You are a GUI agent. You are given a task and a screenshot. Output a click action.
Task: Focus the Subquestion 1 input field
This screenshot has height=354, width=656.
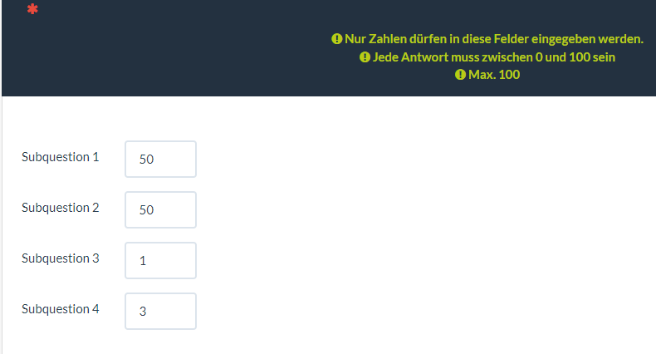pyautogui.click(x=160, y=159)
